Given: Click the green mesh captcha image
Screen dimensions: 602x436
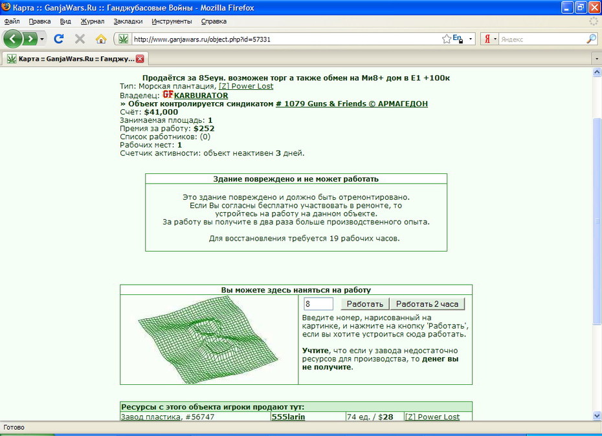Looking at the screenshot, I should click(208, 340).
